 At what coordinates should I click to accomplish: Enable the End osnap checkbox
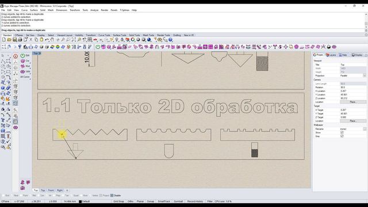tap(3, 195)
